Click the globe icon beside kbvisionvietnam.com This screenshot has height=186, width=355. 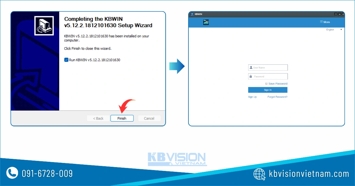(259, 174)
